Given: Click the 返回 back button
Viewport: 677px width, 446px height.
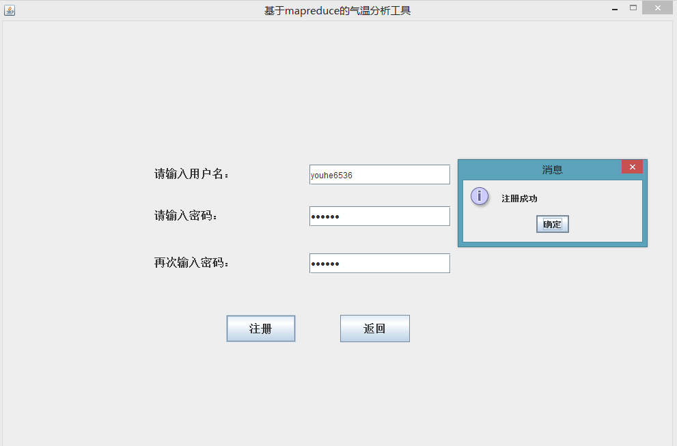Looking at the screenshot, I should 375,329.
